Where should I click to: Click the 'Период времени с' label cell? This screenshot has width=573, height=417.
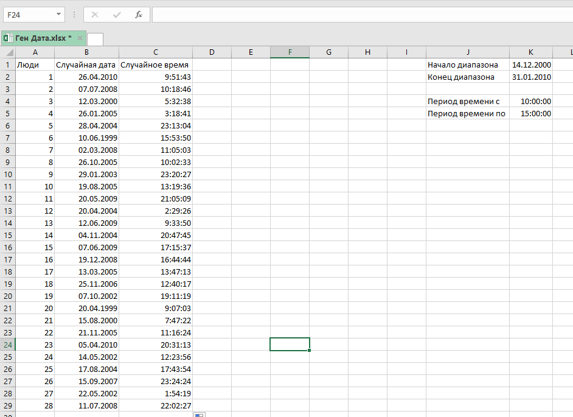[x=468, y=101]
